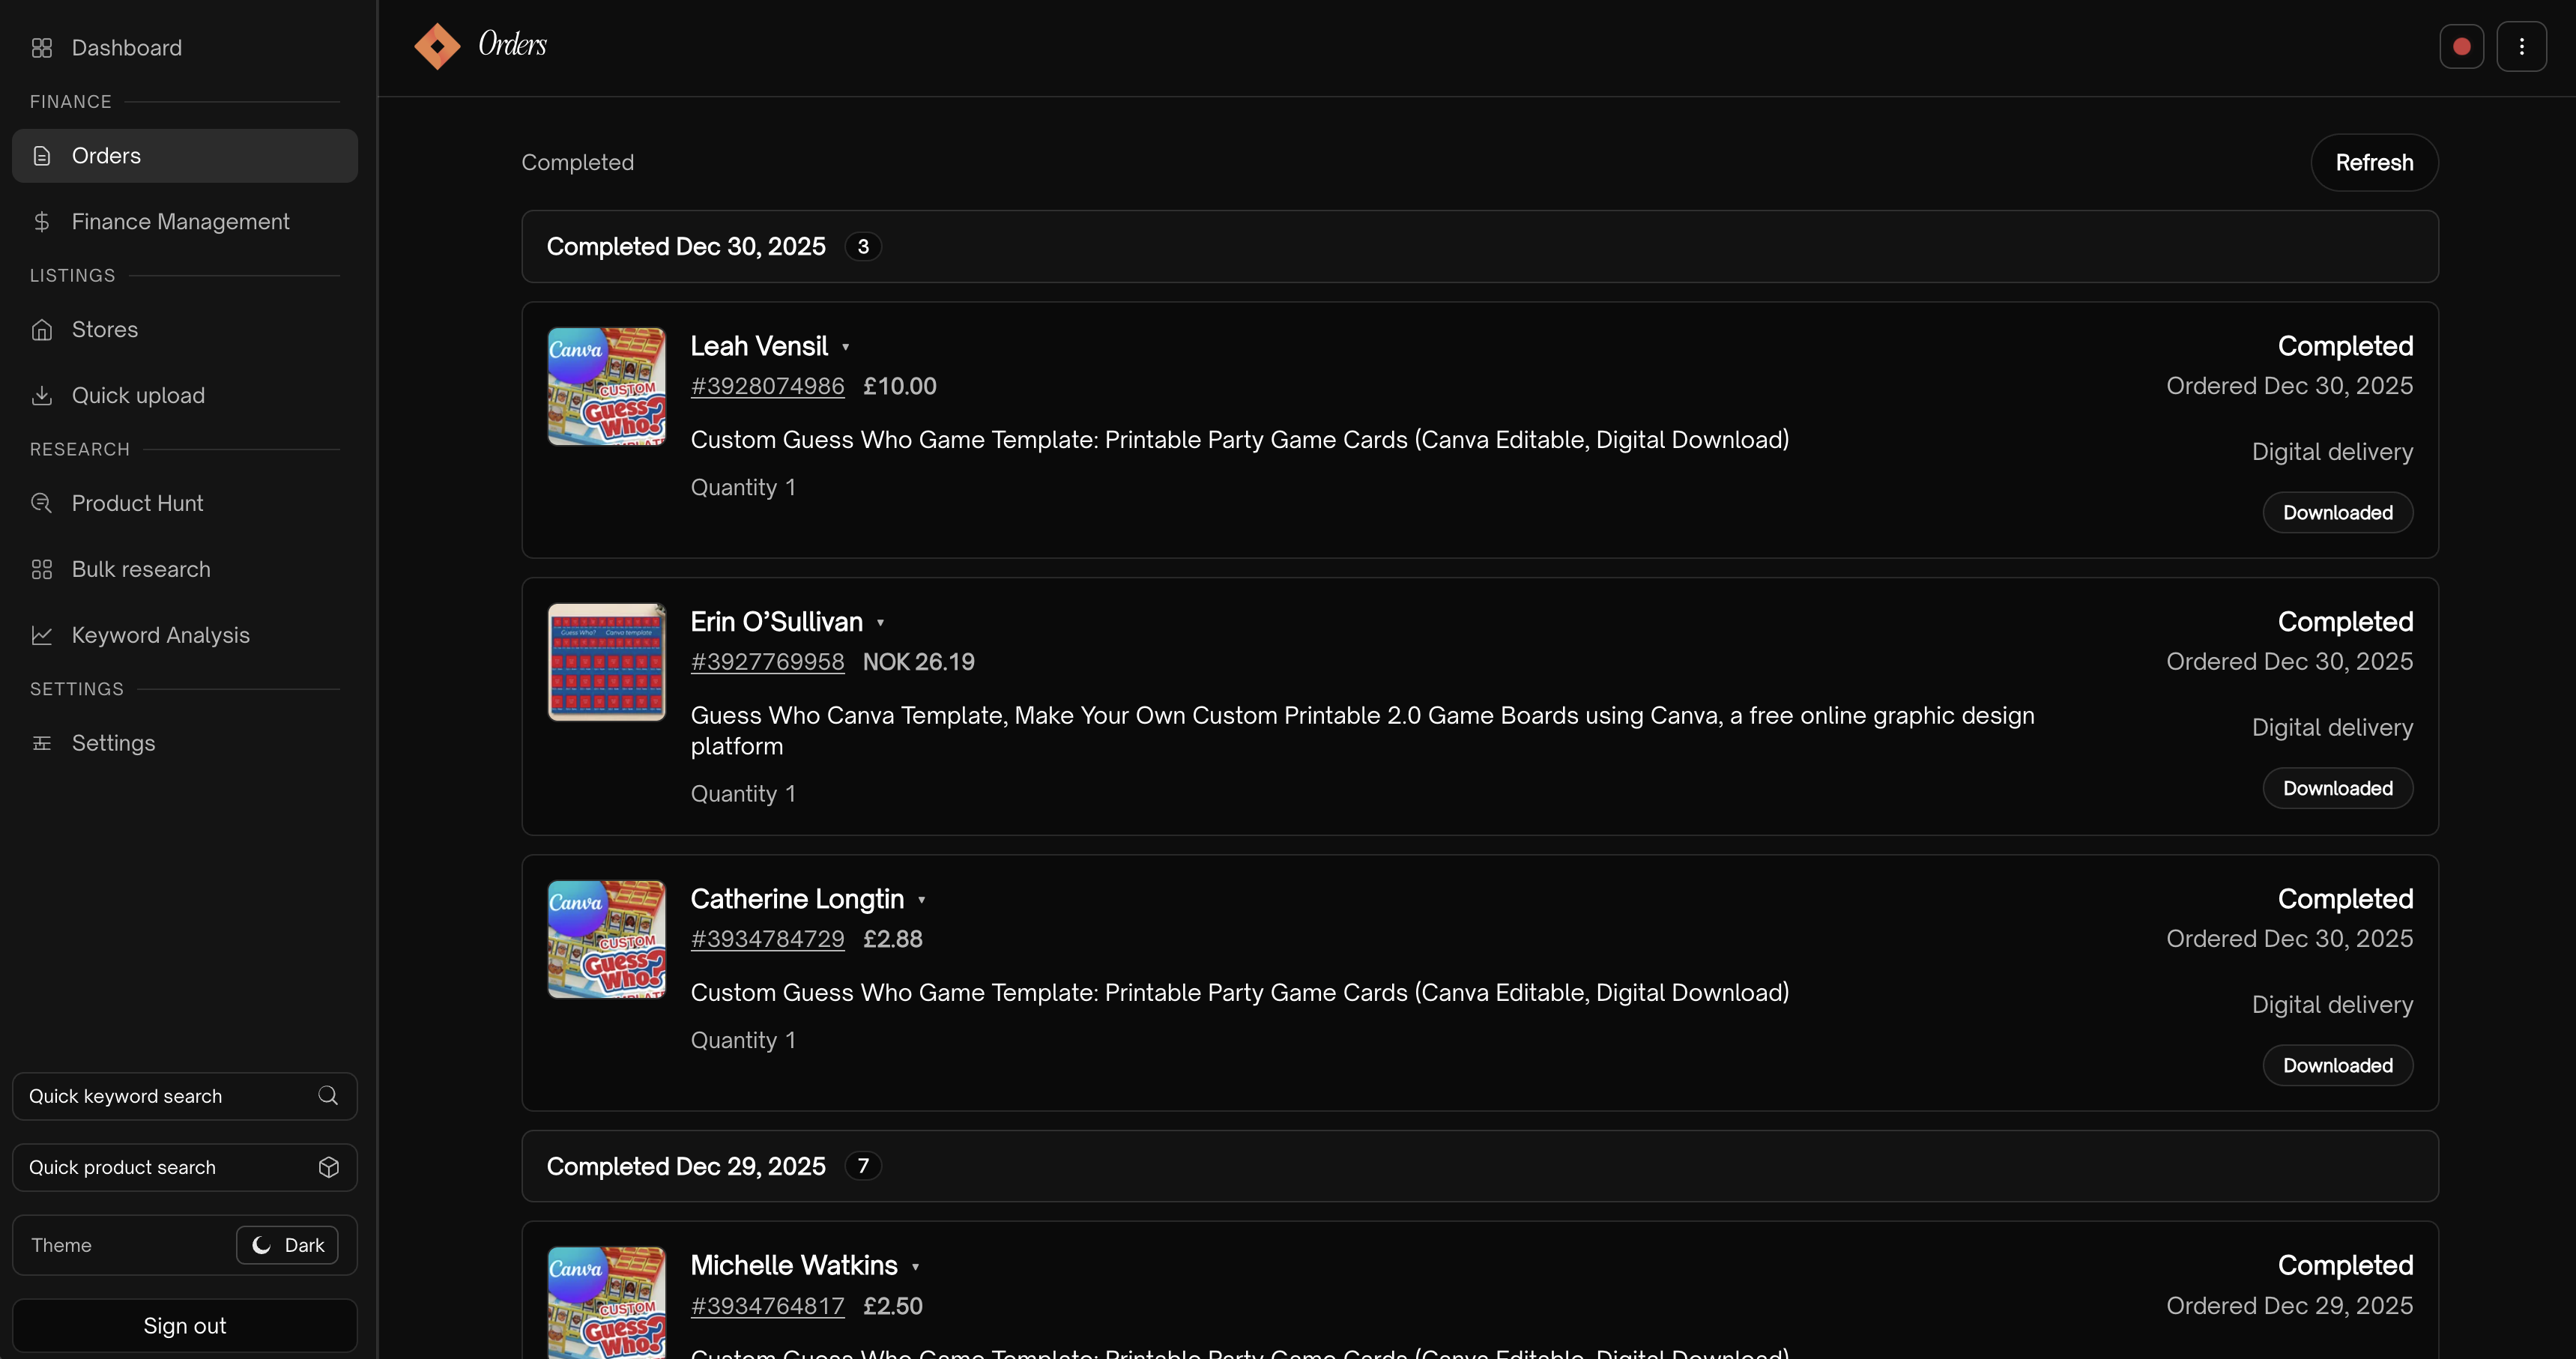This screenshot has width=2576, height=1359.
Task: Open the three-dot options menu
Action: click(x=2521, y=46)
